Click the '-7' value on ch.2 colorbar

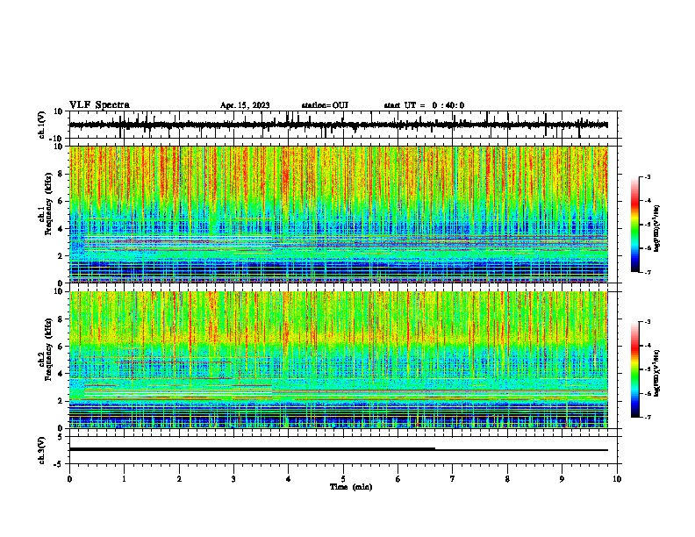[x=647, y=418]
